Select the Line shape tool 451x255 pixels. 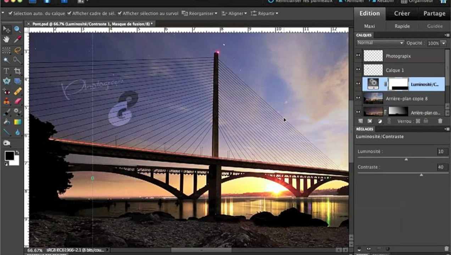pyautogui.click(x=6, y=132)
